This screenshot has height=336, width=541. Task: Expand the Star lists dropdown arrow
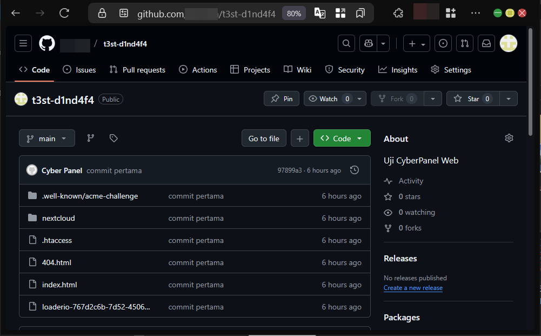[x=509, y=98]
